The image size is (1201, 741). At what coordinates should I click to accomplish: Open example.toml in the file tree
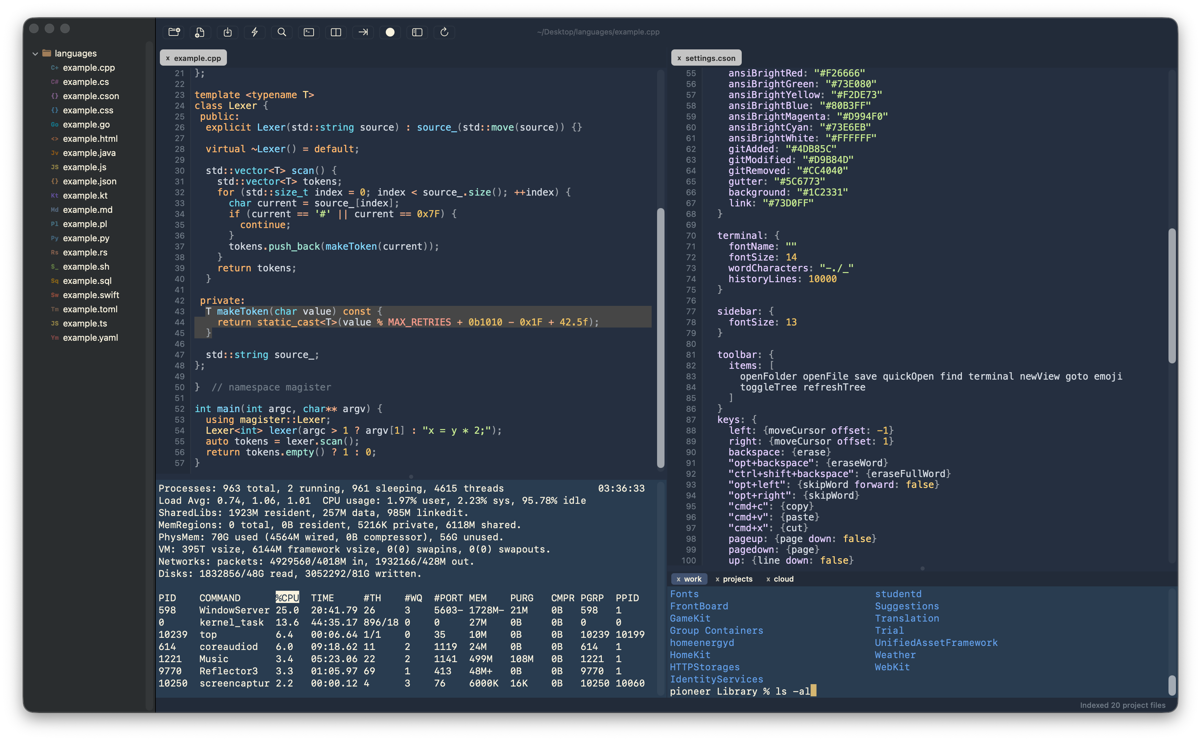click(x=90, y=309)
